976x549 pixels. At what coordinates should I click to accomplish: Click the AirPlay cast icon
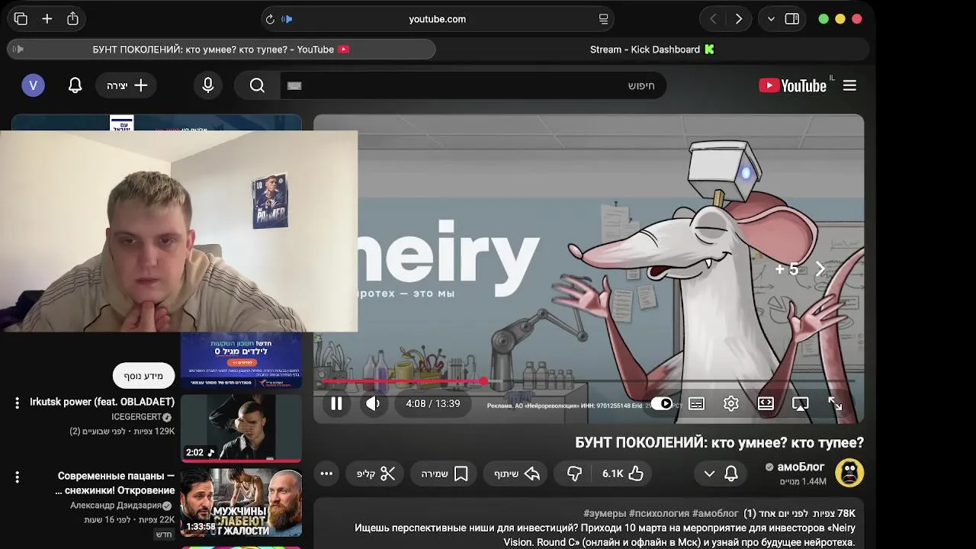pyautogui.click(x=801, y=404)
